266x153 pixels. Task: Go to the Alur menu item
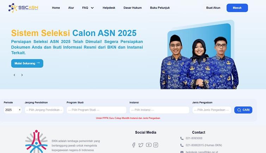[71, 8]
